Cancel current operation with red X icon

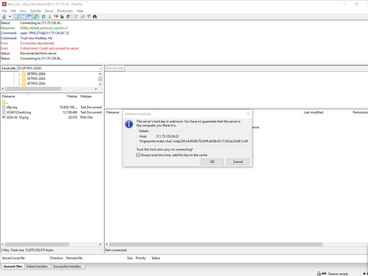[x=56, y=17]
